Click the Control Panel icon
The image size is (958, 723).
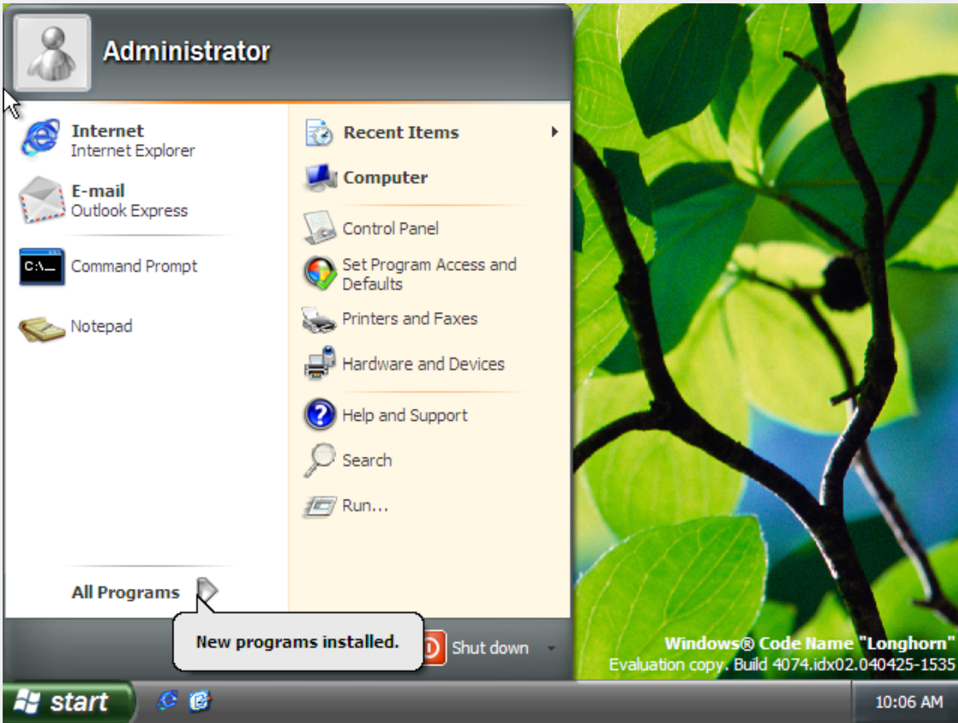[x=320, y=228]
